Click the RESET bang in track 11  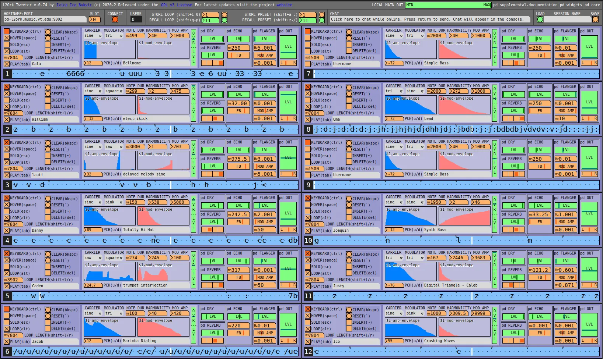tap(349, 260)
